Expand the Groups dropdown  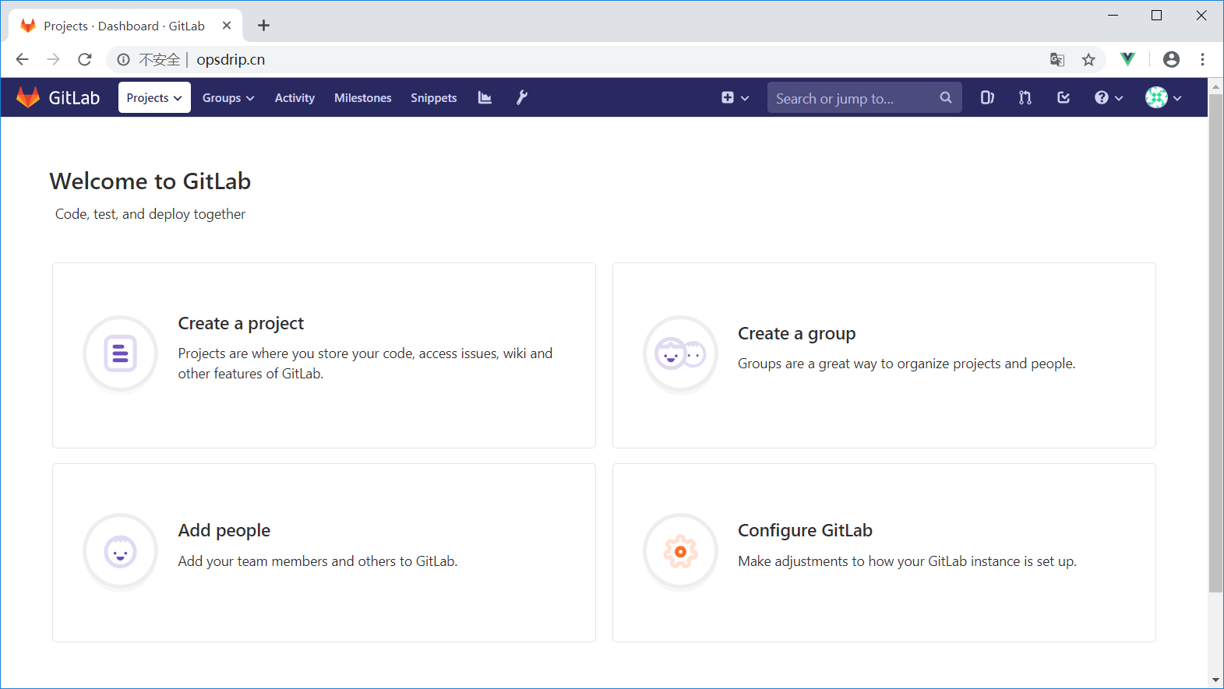coord(228,97)
